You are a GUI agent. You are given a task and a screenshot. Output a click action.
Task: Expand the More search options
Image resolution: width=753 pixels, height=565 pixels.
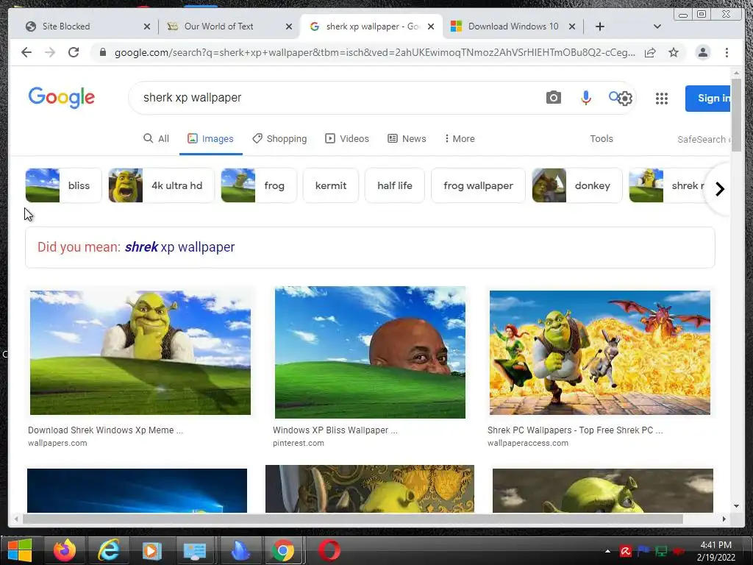pyautogui.click(x=460, y=139)
